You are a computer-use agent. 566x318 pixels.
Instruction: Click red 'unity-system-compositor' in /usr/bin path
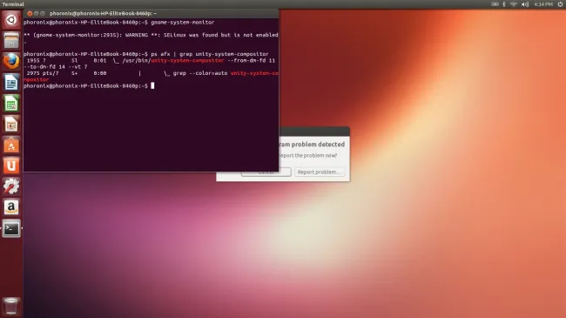point(187,60)
